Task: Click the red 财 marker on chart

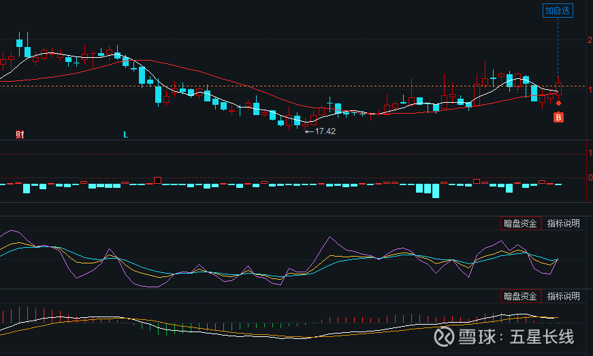Action: tap(20, 135)
